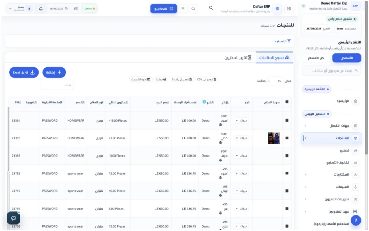Screen dimensions: 369x231
Task: Click the ERP logo badge in the sidebar
Action: (355, 6)
